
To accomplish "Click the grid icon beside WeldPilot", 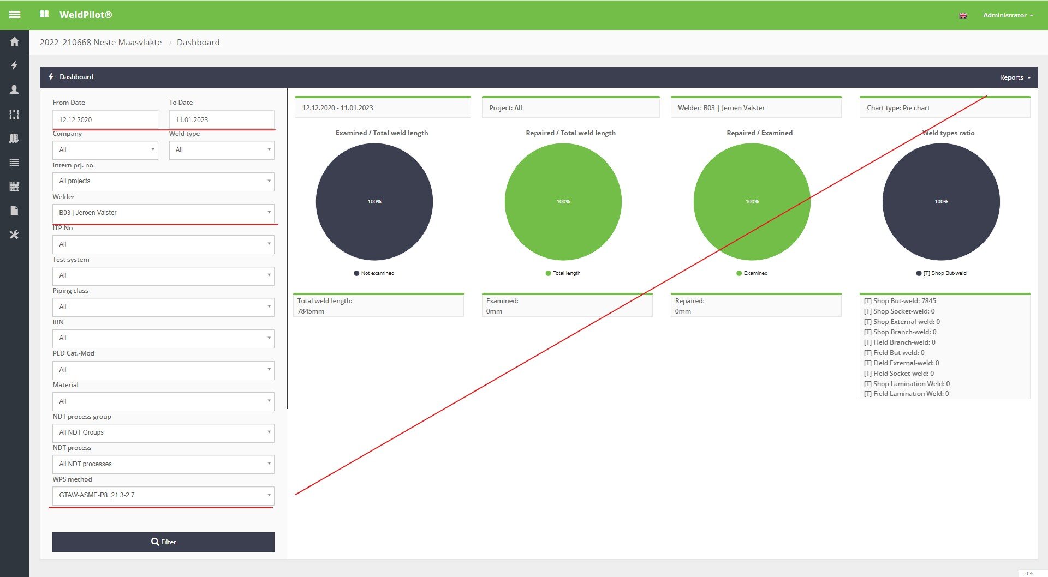I will tap(44, 15).
